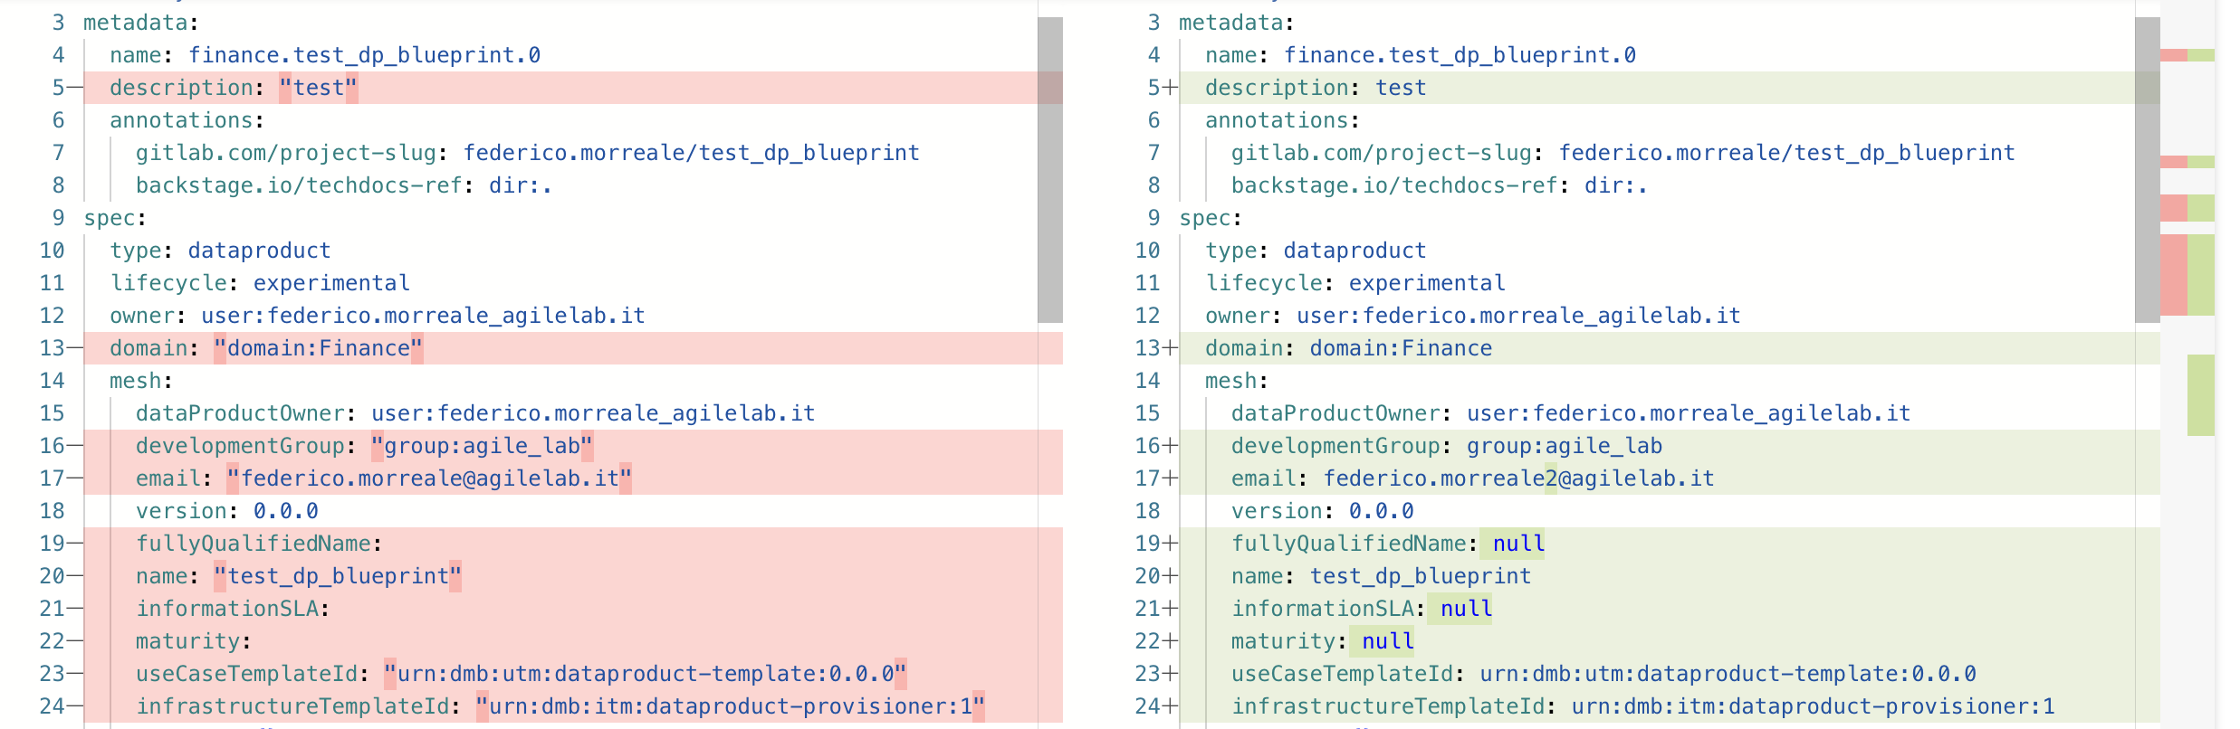Click "mesh:" in the right pane

[1237, 381]
